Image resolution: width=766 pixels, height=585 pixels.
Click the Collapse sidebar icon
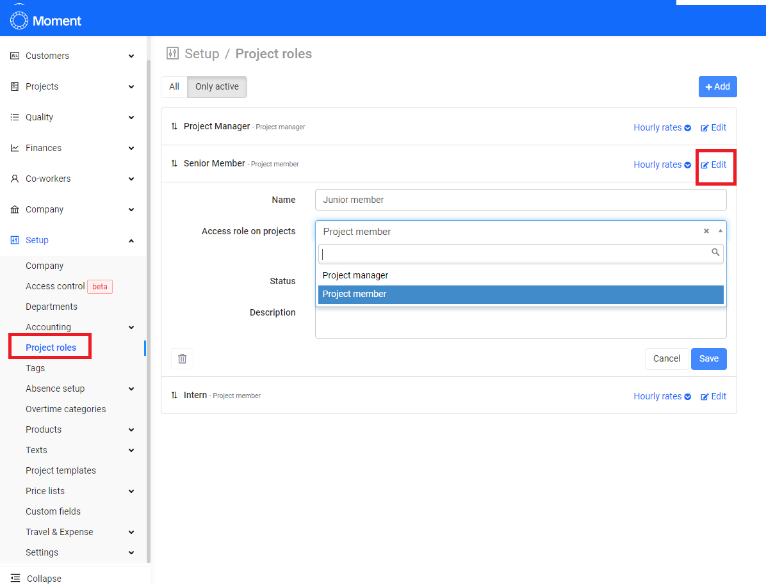(15, 578)
